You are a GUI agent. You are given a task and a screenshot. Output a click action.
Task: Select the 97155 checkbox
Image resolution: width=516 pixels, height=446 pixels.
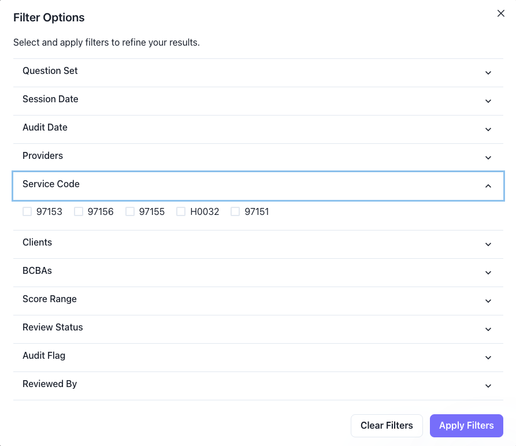pyautogui.click(x=129, y=211)
